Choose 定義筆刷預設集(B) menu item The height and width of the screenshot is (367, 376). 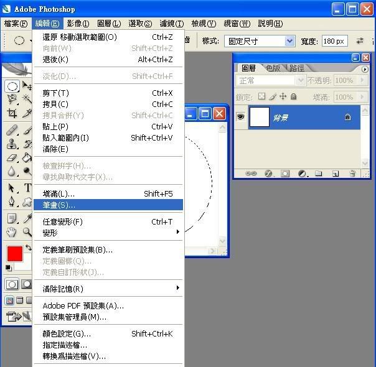point(108,250)
